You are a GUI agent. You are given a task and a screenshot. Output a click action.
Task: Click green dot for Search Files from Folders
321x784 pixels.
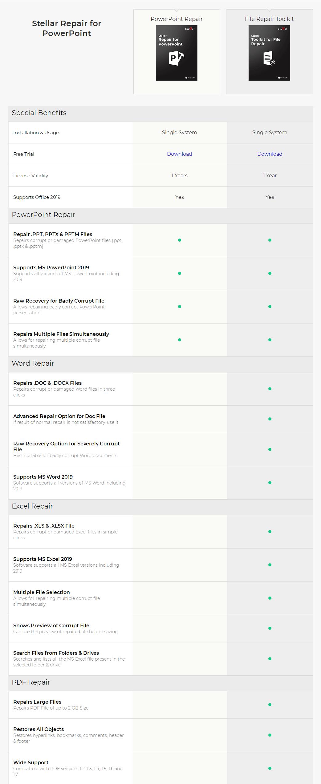click(270, 659)
